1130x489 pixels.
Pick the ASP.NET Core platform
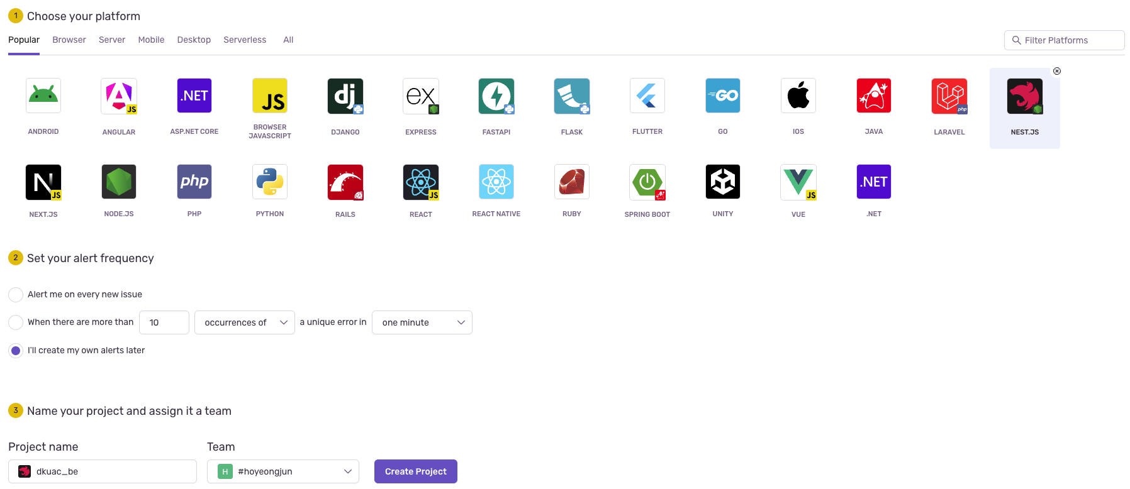pyautogui.click(x=194, y=96)
